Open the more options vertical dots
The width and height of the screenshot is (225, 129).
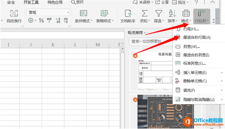pyautogui.click(x=204, y=2)
